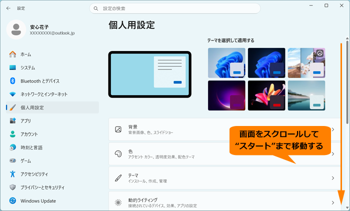Open システム settings category
The height and width of the screenshot is (211, 350).
pos(52,67)
